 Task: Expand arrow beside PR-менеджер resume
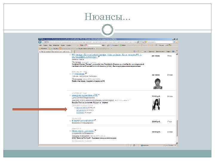(70, 74)
